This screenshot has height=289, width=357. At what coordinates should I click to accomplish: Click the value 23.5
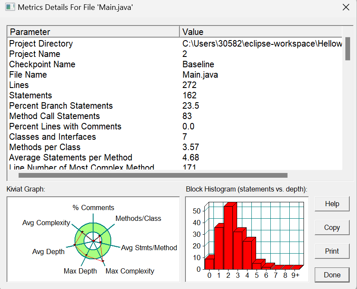[x=191, y=106]
